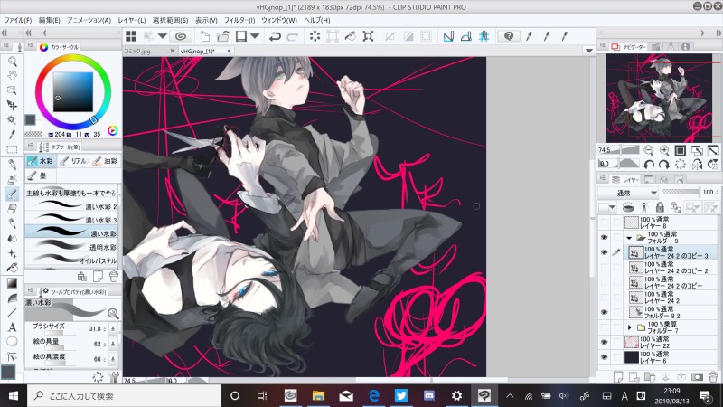Open dropdown arrow beside save icon
This screenshot has height=407, width=723.
coord(255,36)
